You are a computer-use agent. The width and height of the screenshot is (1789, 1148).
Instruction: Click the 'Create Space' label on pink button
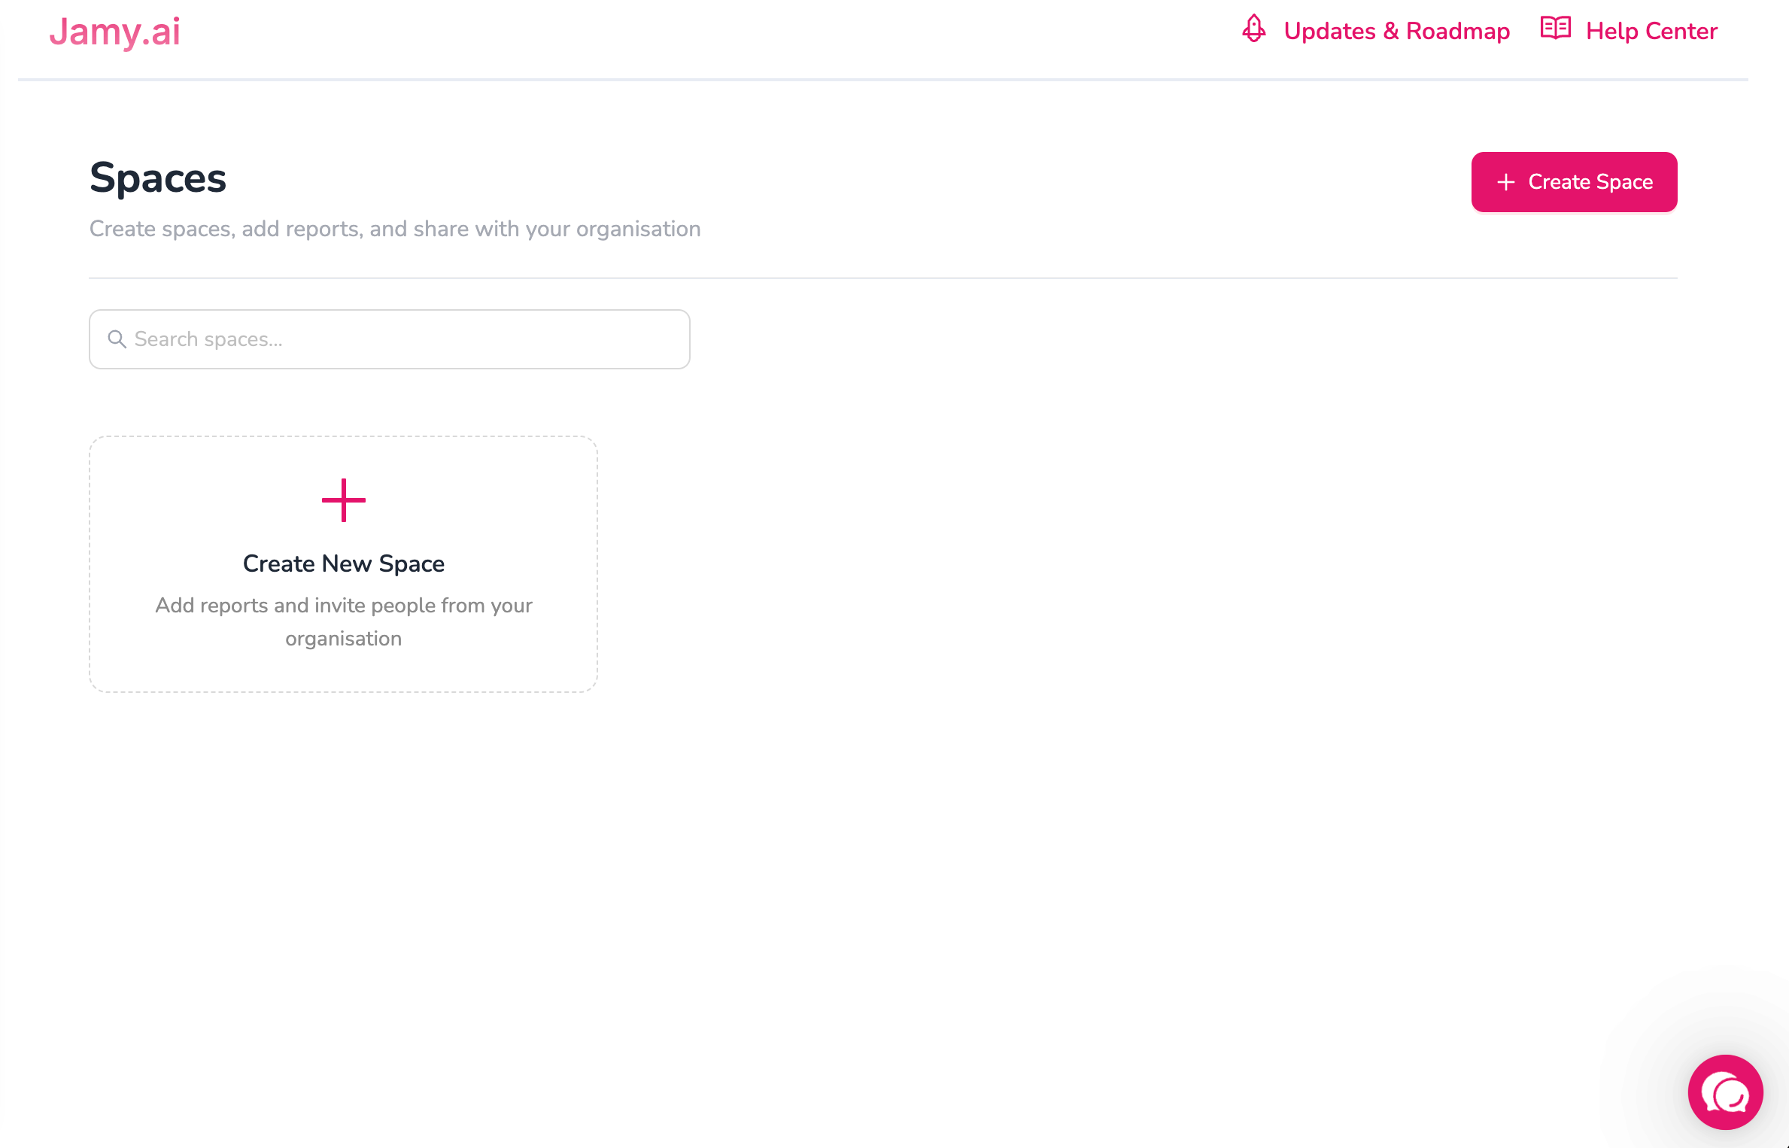coord(1590,182)
